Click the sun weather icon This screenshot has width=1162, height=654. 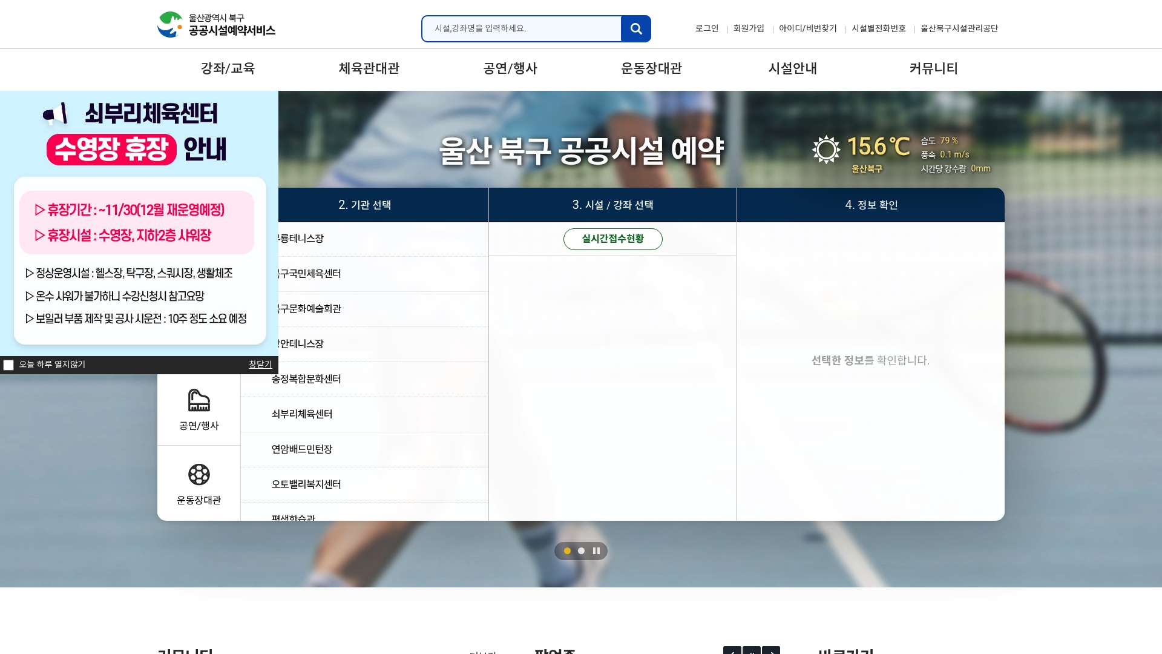(826, 149)
